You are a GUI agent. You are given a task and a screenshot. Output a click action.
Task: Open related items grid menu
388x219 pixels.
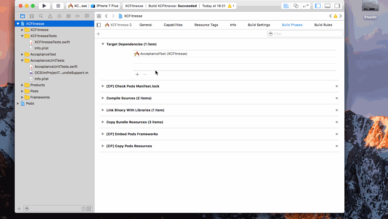[99, 16]
